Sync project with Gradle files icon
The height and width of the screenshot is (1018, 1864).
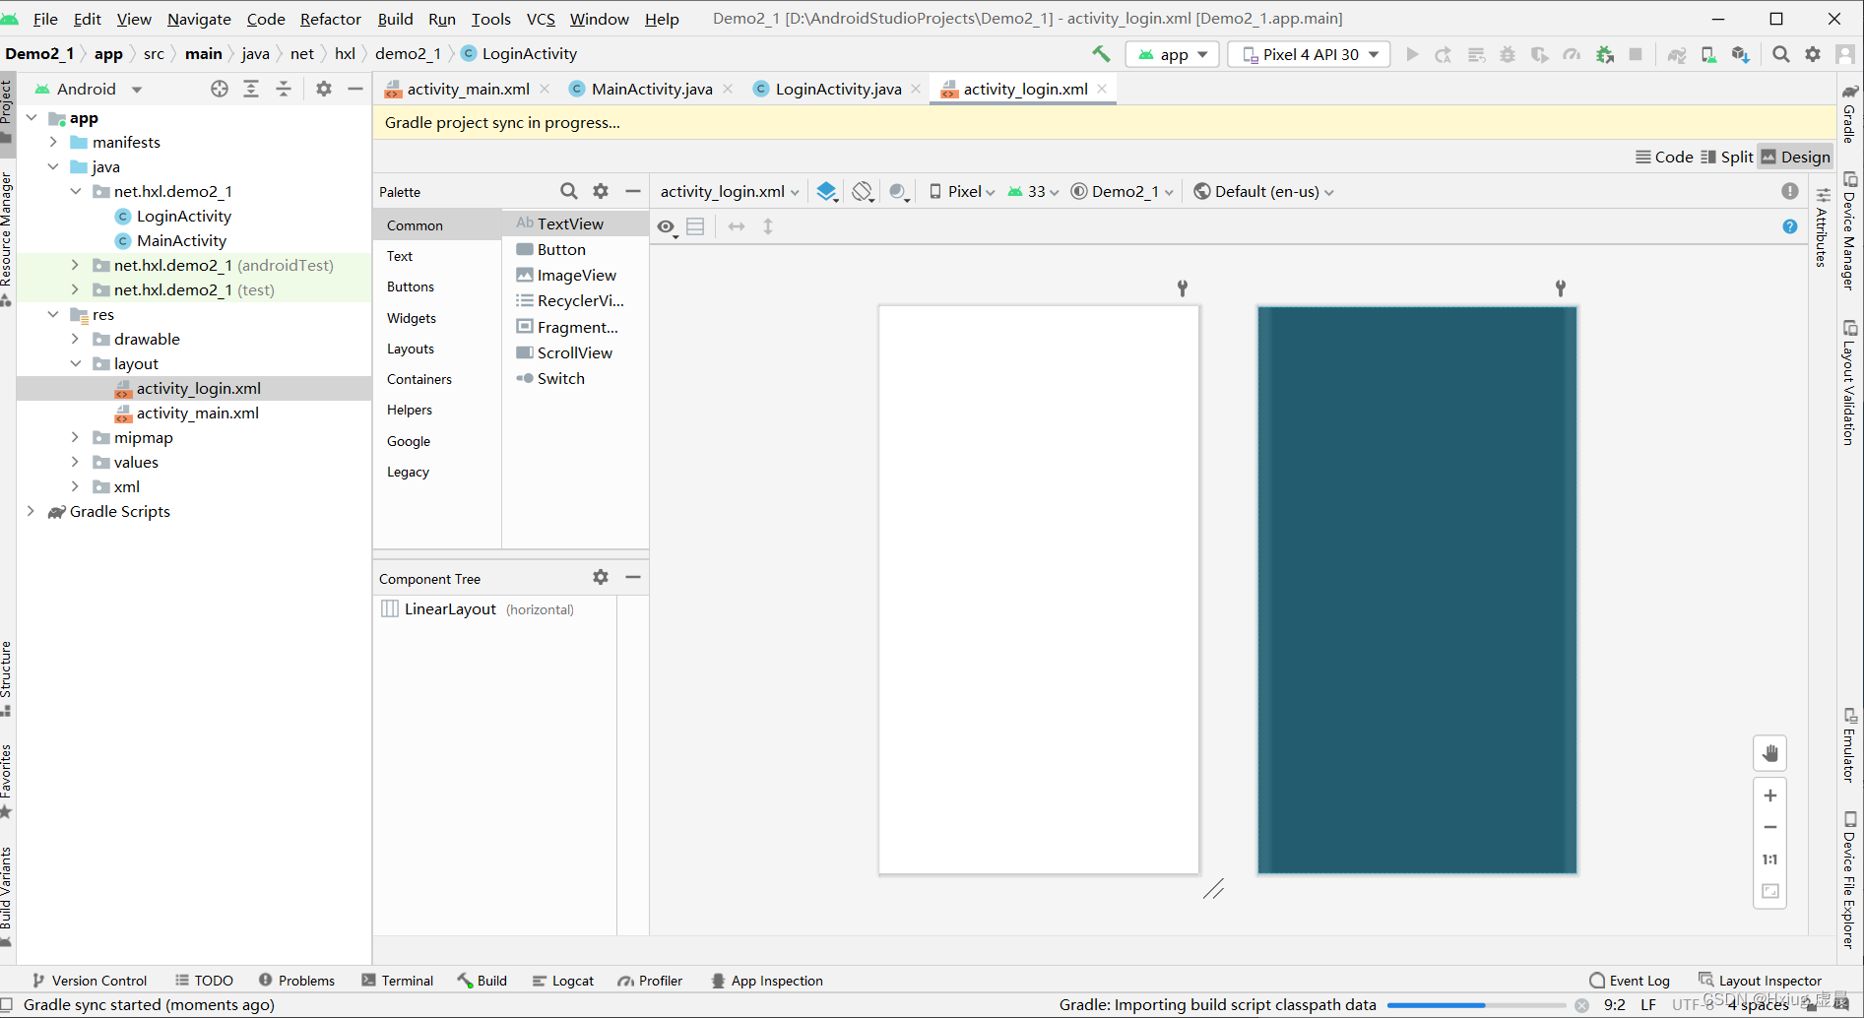[x=1676, y=54]
